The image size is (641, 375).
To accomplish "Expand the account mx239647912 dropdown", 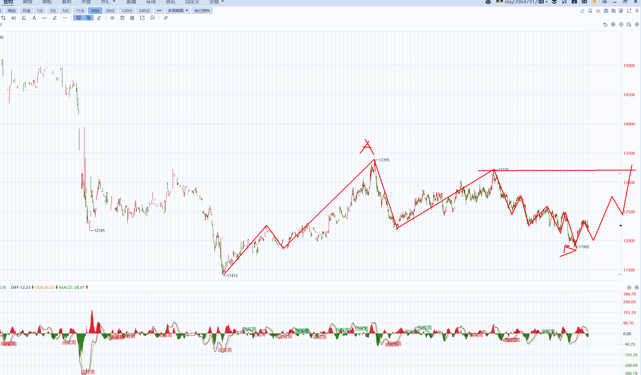I will pyautogui.click(x=547, y=2).
